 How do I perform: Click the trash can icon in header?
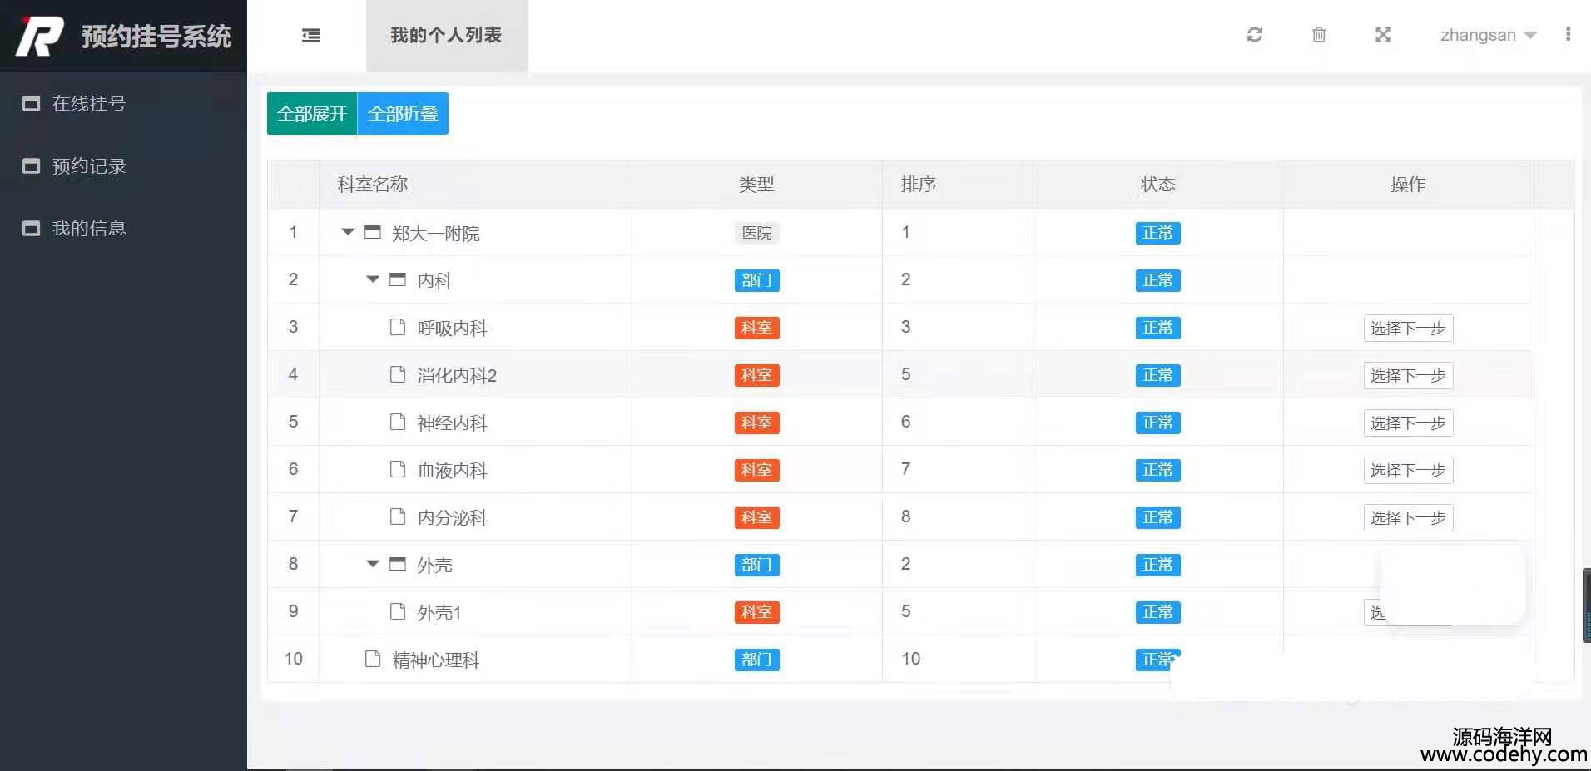(x=1319, y=35)
